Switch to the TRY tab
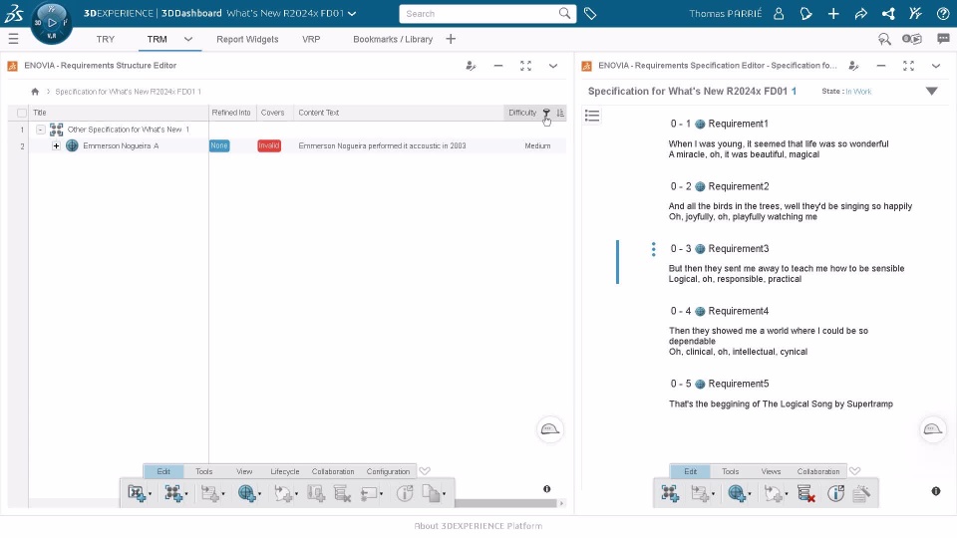957x538 pixels. [x=105, y=39]
